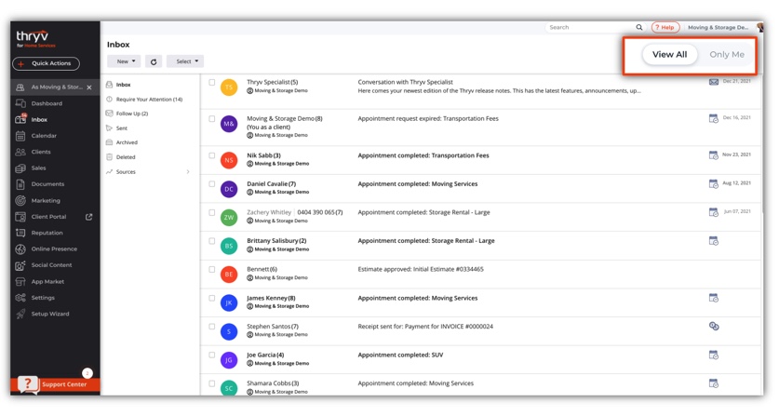This screenshot has width=779, height=416.
Task: Open Require Your Attention (14) folder
Action: point(149,100)
